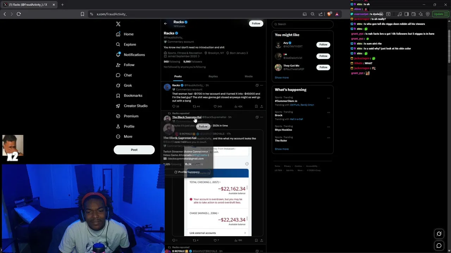Click the browser Update button
Screen dimensions: 451x253
pos(440,14)
